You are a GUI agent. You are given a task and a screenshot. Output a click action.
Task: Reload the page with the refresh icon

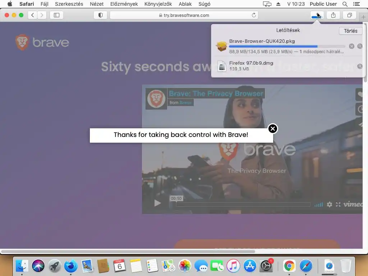(x=254, y=15)
